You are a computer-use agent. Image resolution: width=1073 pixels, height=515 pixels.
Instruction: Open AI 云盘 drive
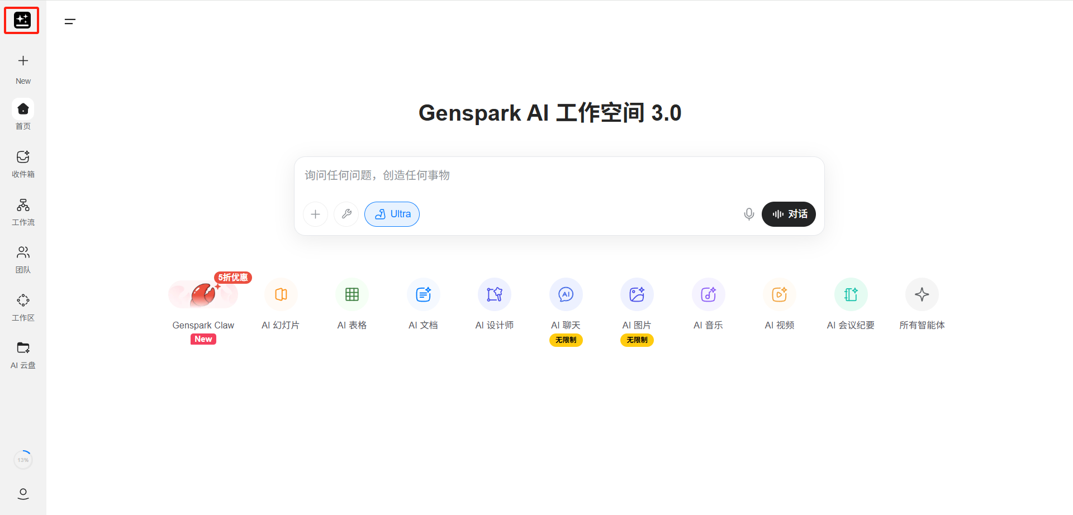[x=23, y=355]
